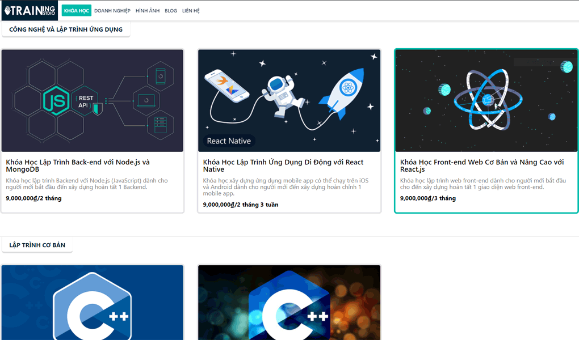
Task: Open the C++ bokeh background course thumbnail
Action: 289,303
